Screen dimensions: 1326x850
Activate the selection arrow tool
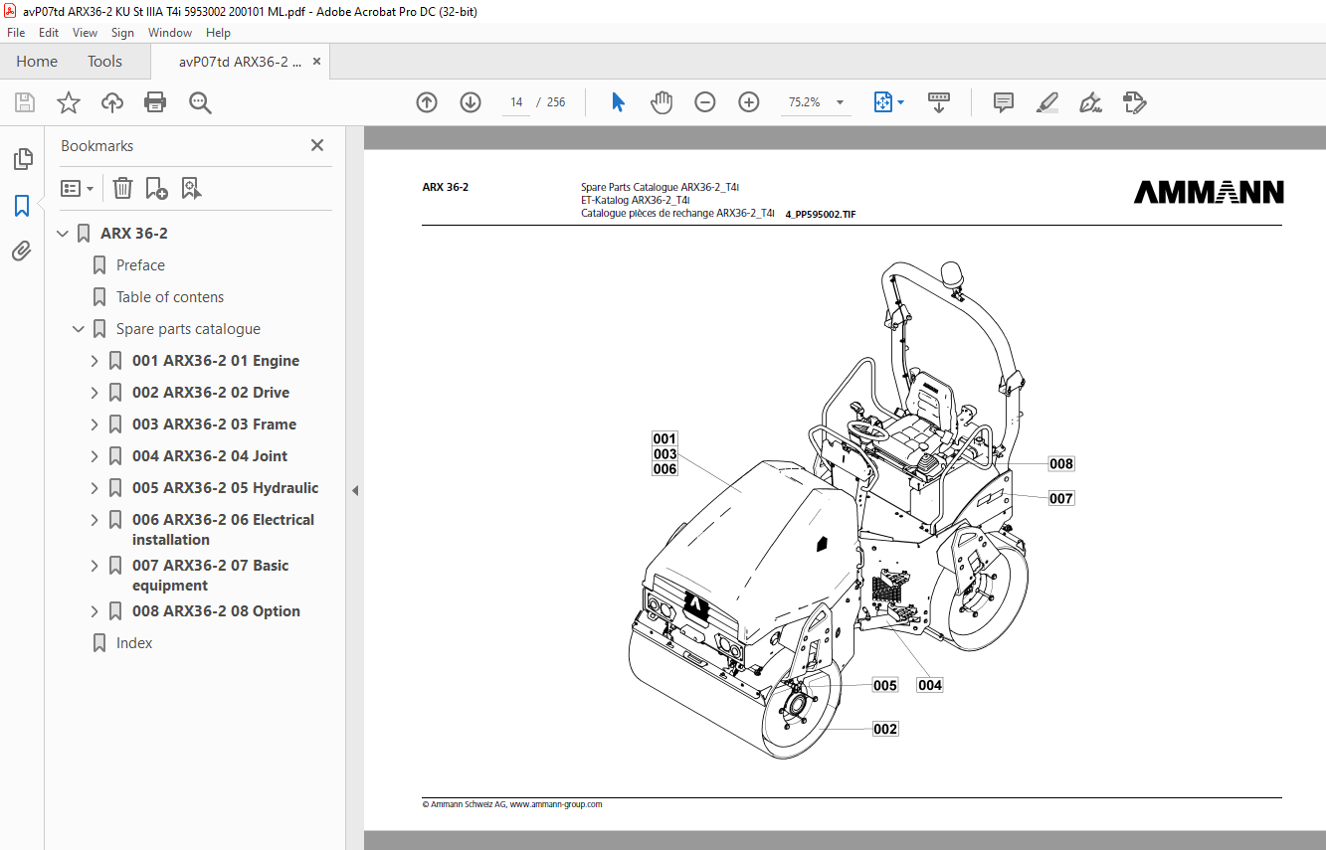(618, 102)
